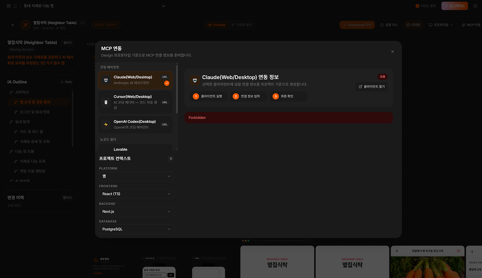Close the MCP 연동 dialog
This screenshot has height=278, width=482.
click(x=392, y=52)
